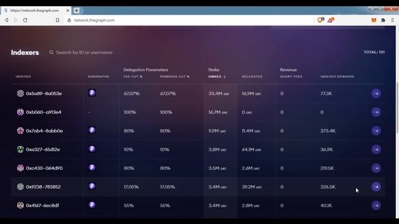The image size is (399, 224).
Task: Click the 16.7M GRT owned stake value
Action: point(218,112)
